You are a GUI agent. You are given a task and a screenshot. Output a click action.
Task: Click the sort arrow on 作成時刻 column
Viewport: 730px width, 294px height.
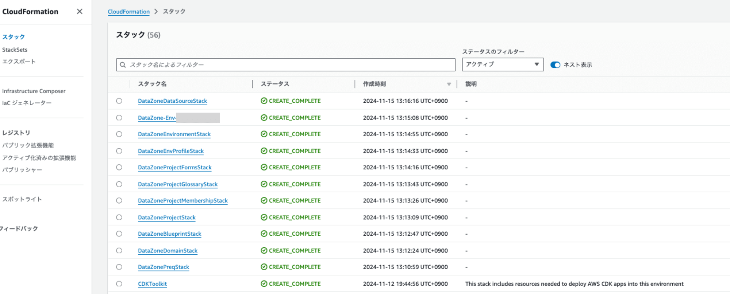tap(449, 84)
